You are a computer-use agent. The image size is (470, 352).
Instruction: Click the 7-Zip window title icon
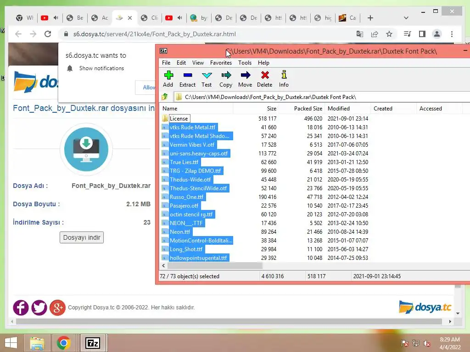pyautogui.click(x=163, y=51)
